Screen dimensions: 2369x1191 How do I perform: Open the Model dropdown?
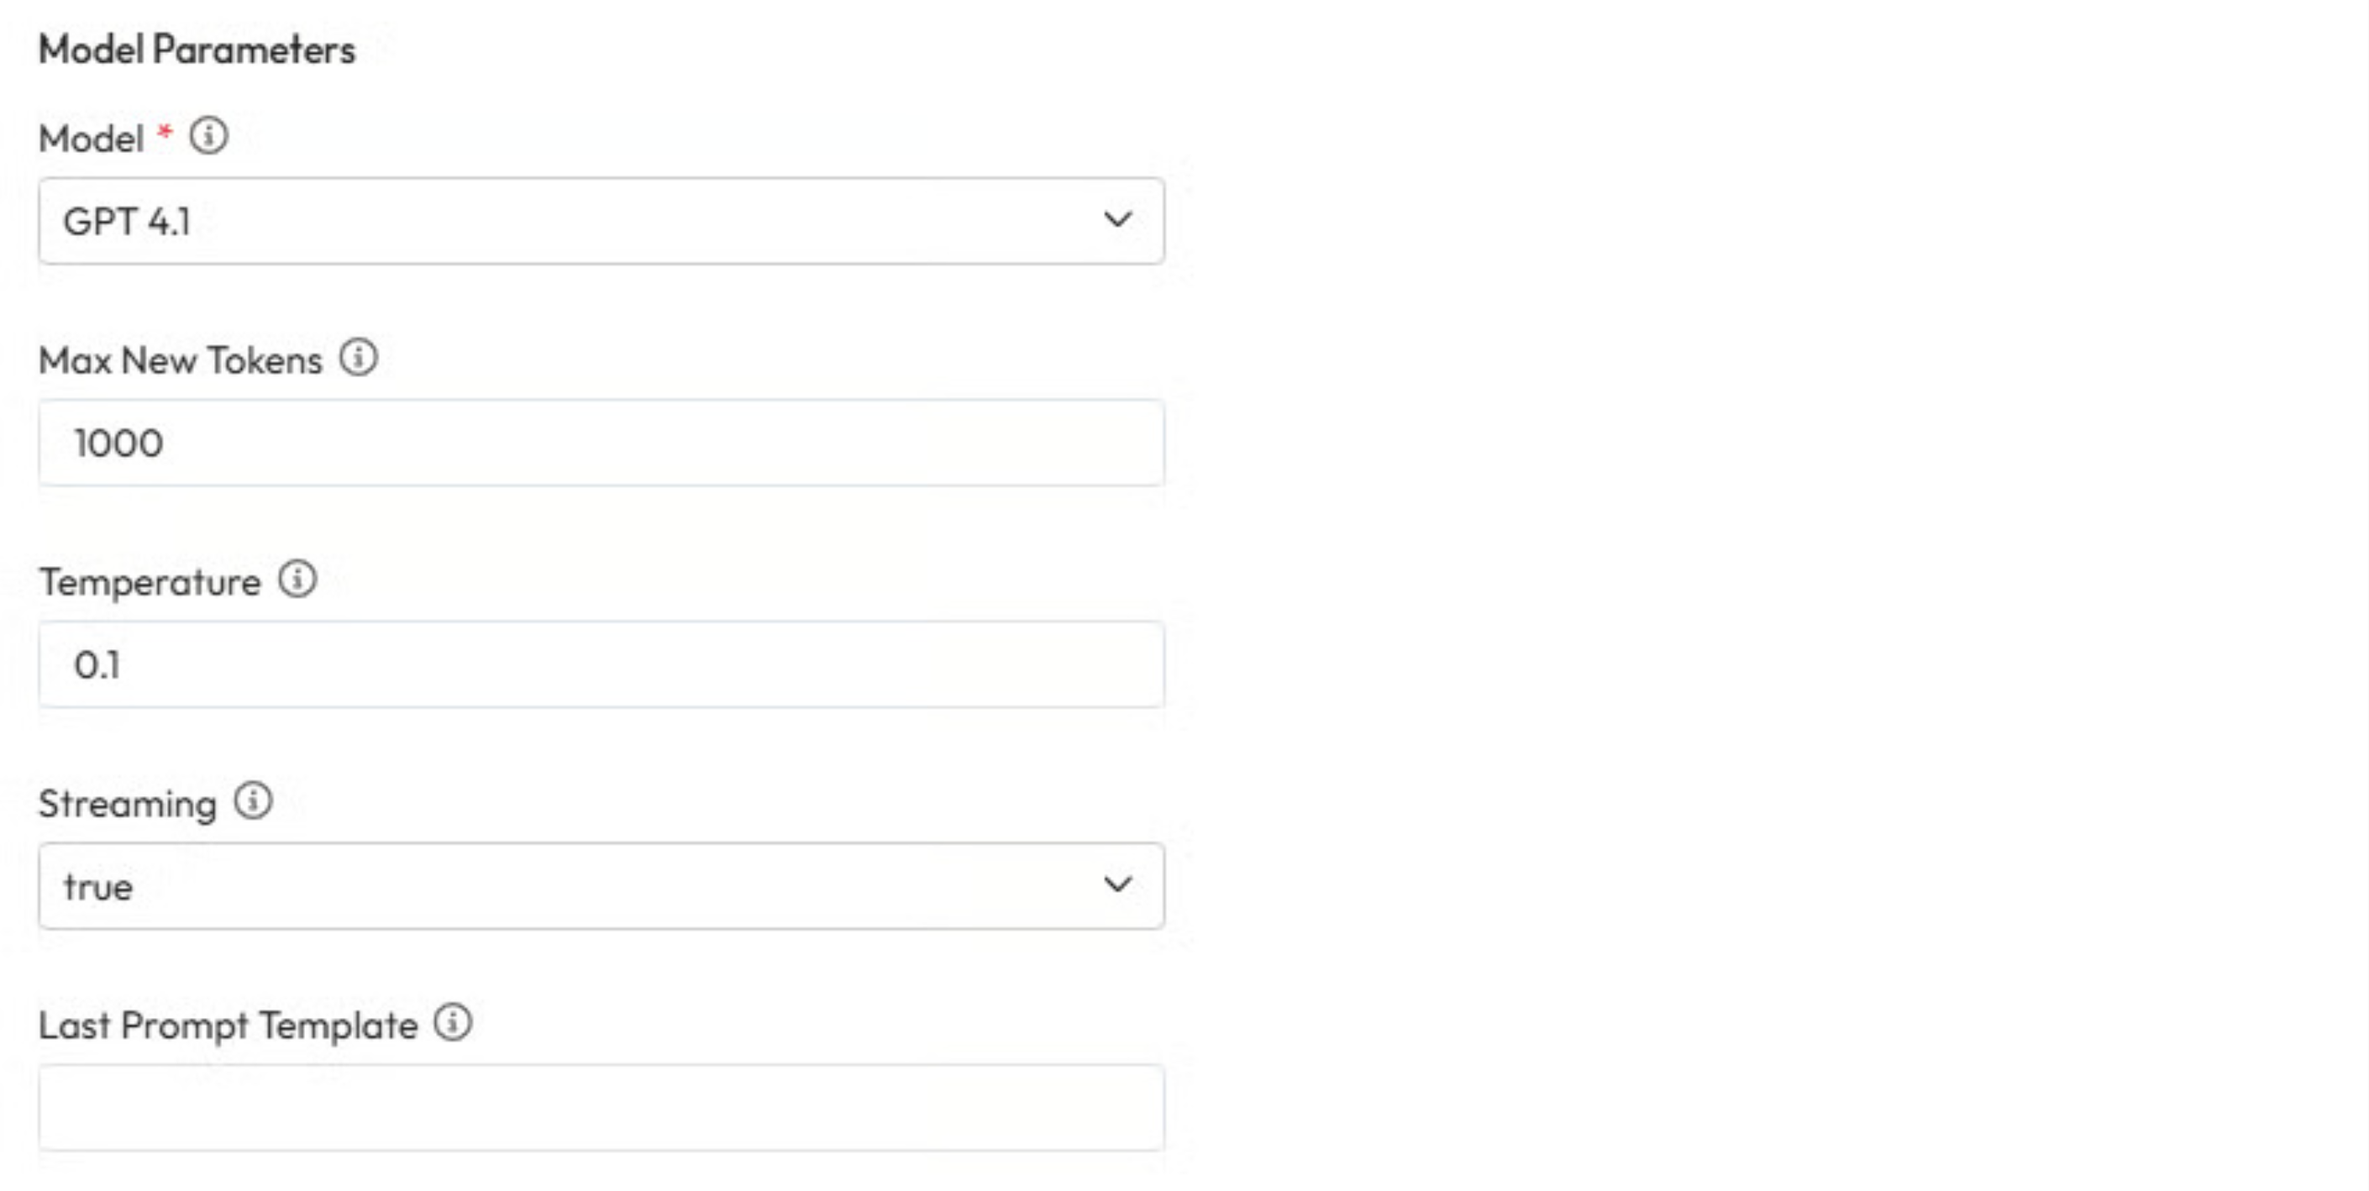coord(601,221)
